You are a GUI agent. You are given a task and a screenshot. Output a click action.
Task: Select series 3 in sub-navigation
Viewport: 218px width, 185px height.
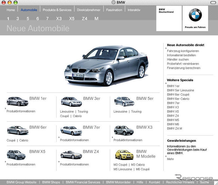pos(18,18)
